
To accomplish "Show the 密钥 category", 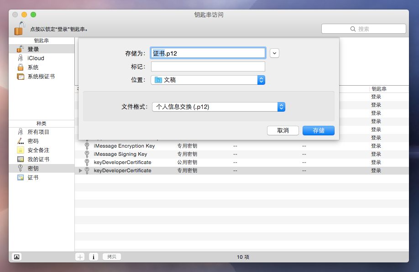I will coord(42,168).
